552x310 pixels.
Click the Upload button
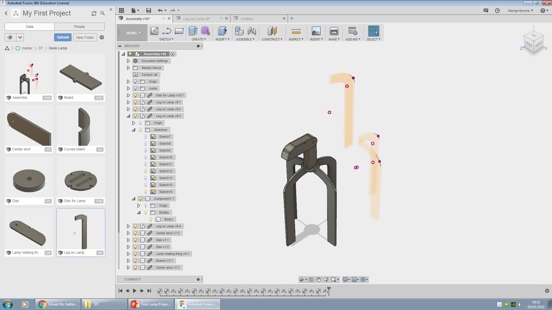point(62,37)
